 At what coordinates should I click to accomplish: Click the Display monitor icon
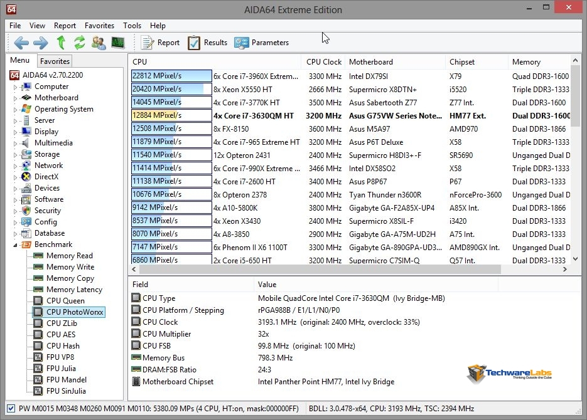tap(26, 132)
